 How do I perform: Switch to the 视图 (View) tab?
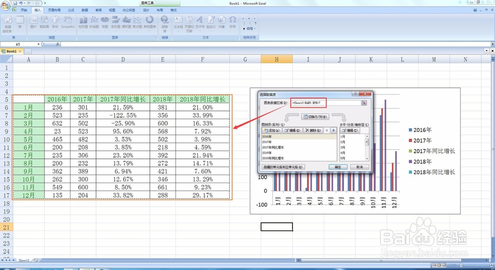point(112,10)
